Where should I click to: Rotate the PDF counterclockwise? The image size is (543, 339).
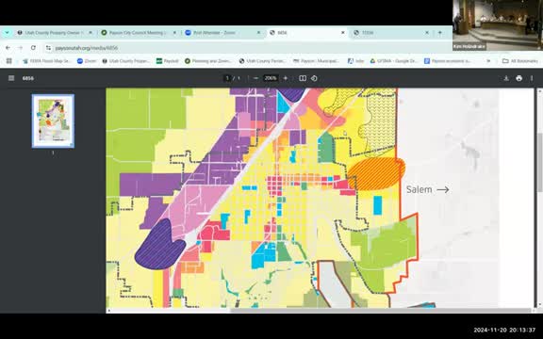coord(314,78)
